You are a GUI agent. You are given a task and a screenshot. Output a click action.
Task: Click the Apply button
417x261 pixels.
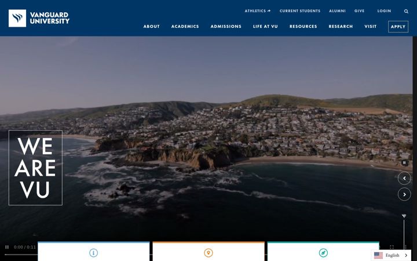[398, 27]
